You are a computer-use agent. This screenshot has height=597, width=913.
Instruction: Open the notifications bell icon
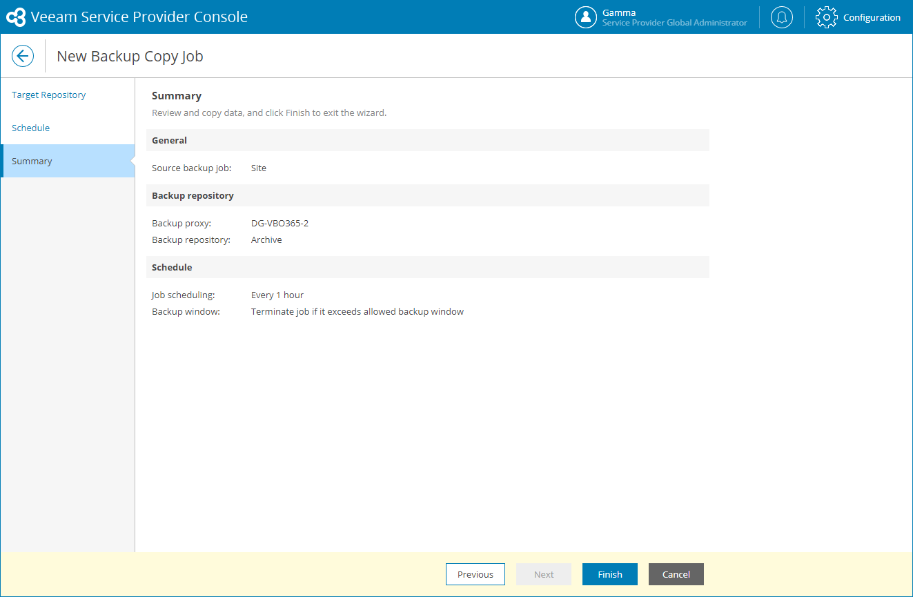[x=782, y=17]
